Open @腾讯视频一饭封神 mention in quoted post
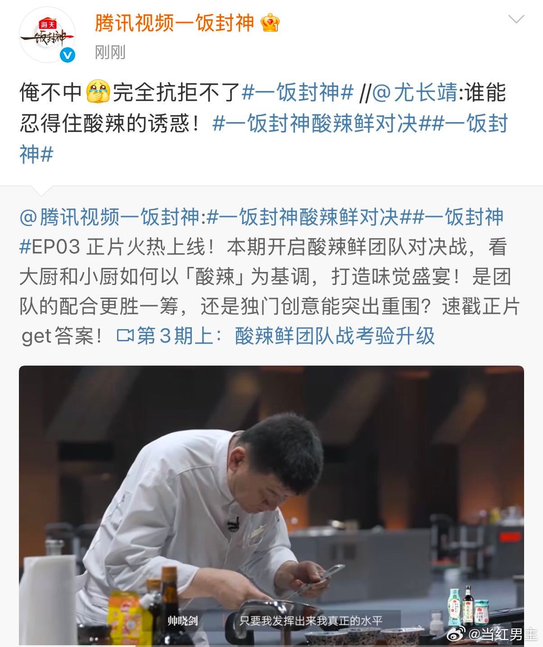Screen dimensions: 543x647 [109, 217]
